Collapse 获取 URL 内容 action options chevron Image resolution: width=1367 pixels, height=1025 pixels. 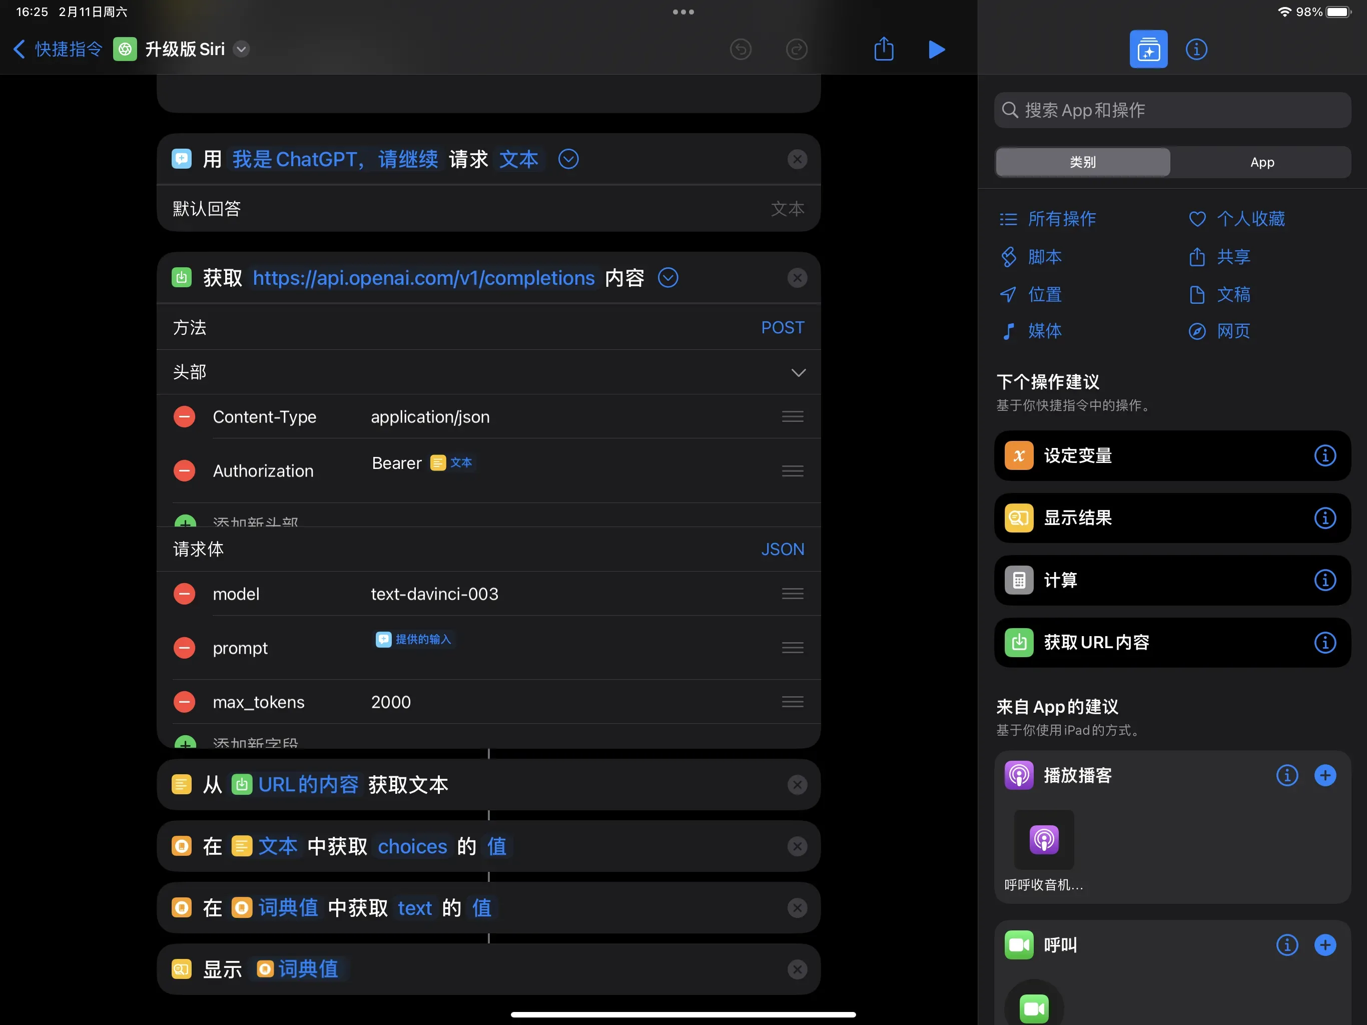(x=668, y=278)
